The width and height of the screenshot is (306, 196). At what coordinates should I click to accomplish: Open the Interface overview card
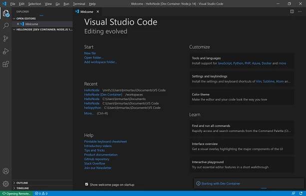point(242,146)
